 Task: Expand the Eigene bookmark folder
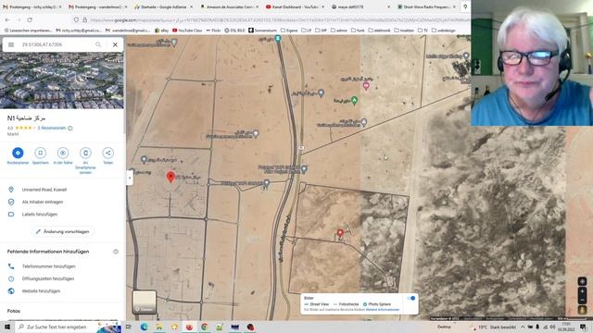tap(289, 31)
